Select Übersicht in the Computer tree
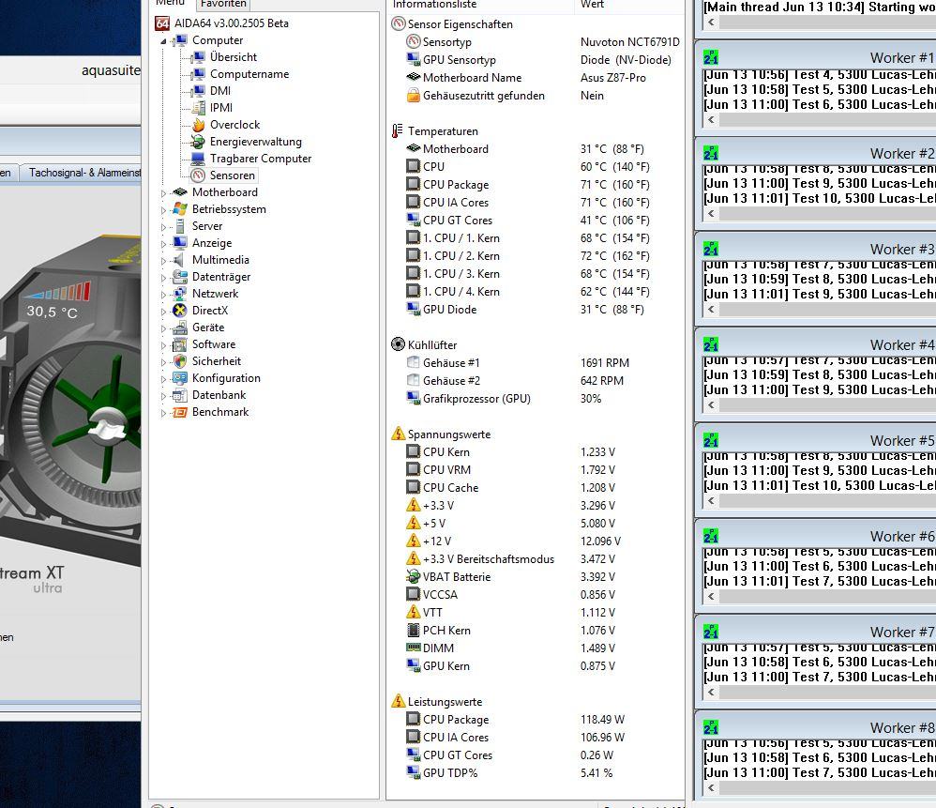Image resolution: width=936 pixels, height=808 pixels. coord(234,57)
